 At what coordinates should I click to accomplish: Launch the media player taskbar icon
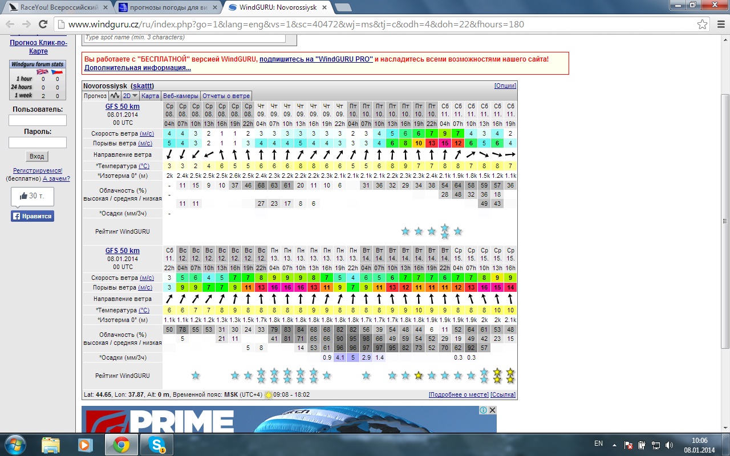86,445
